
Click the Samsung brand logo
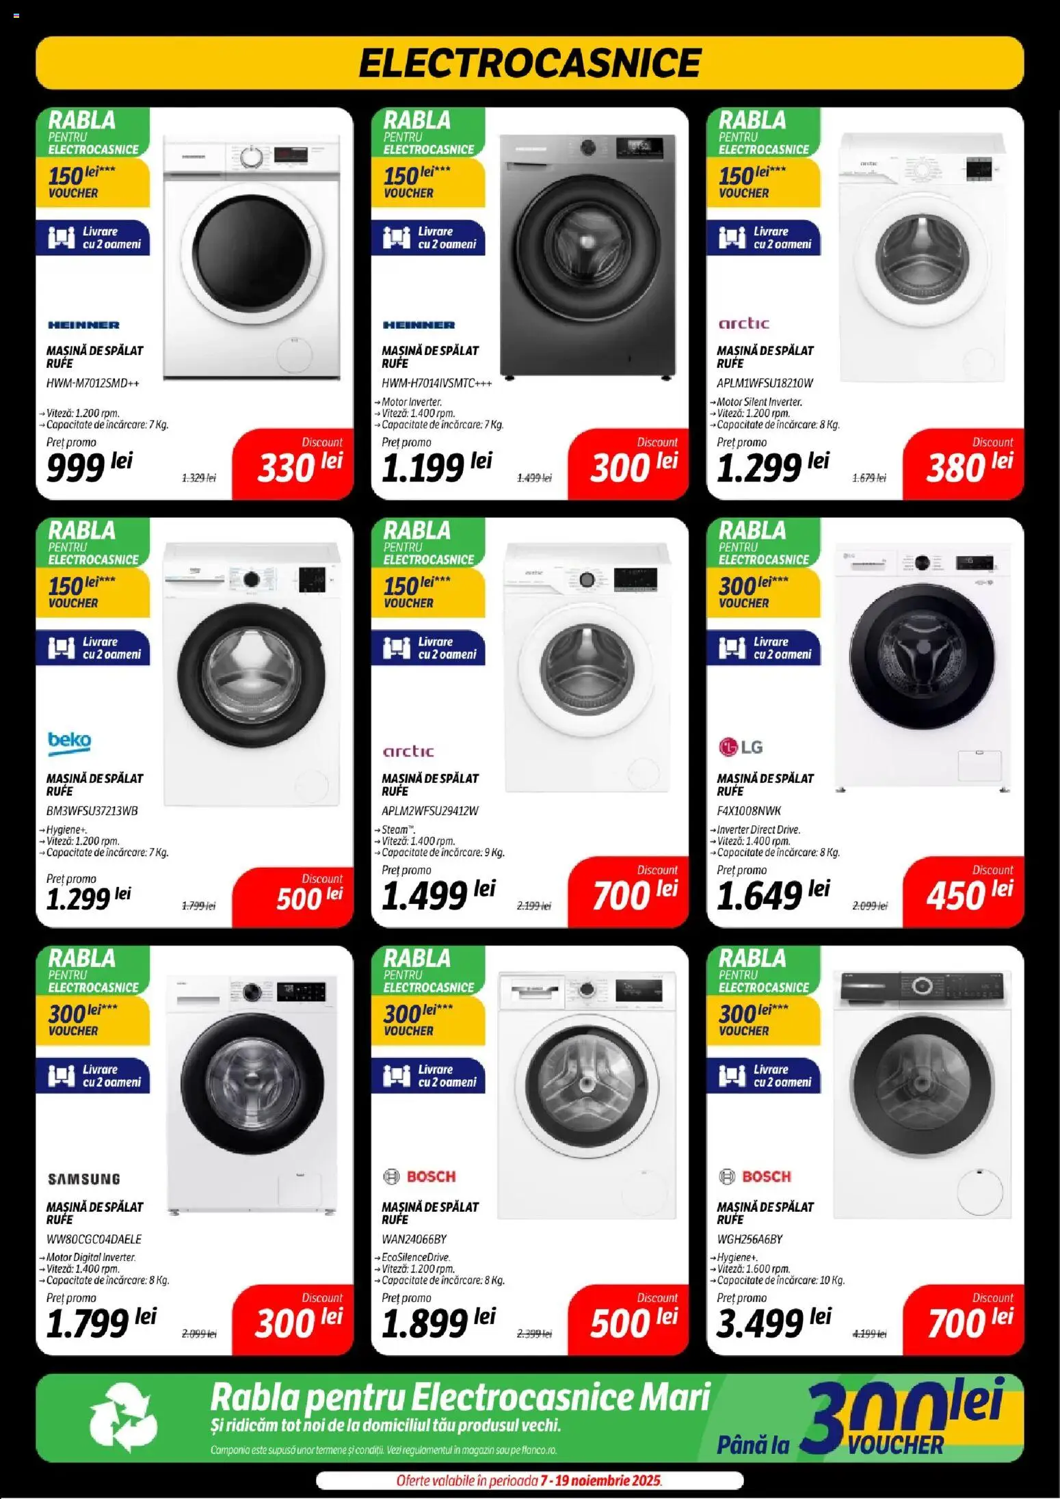coord(84,1179)
